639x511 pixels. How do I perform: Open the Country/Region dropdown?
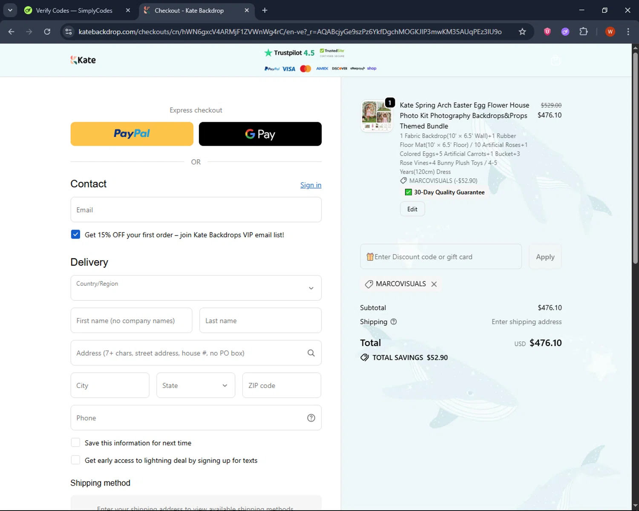click(196, 288)
